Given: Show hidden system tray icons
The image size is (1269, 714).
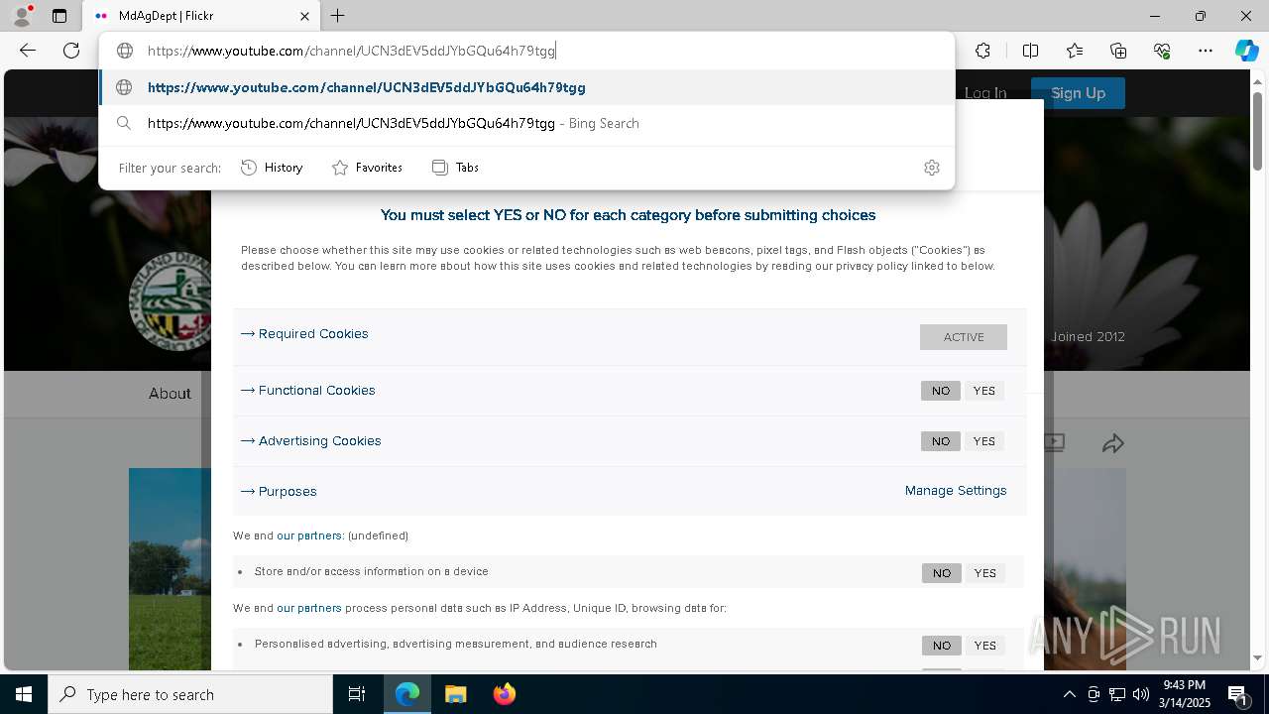Looking at the screenshot, I should [x=1069, y=694].
